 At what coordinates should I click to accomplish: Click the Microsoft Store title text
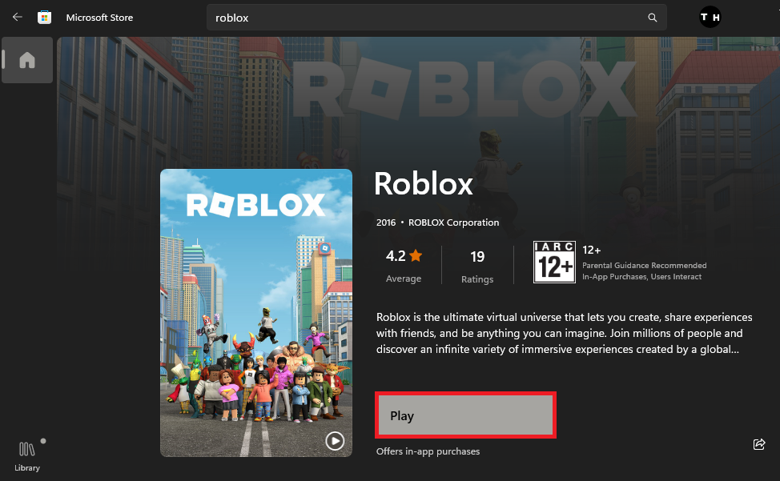(99, 18)
